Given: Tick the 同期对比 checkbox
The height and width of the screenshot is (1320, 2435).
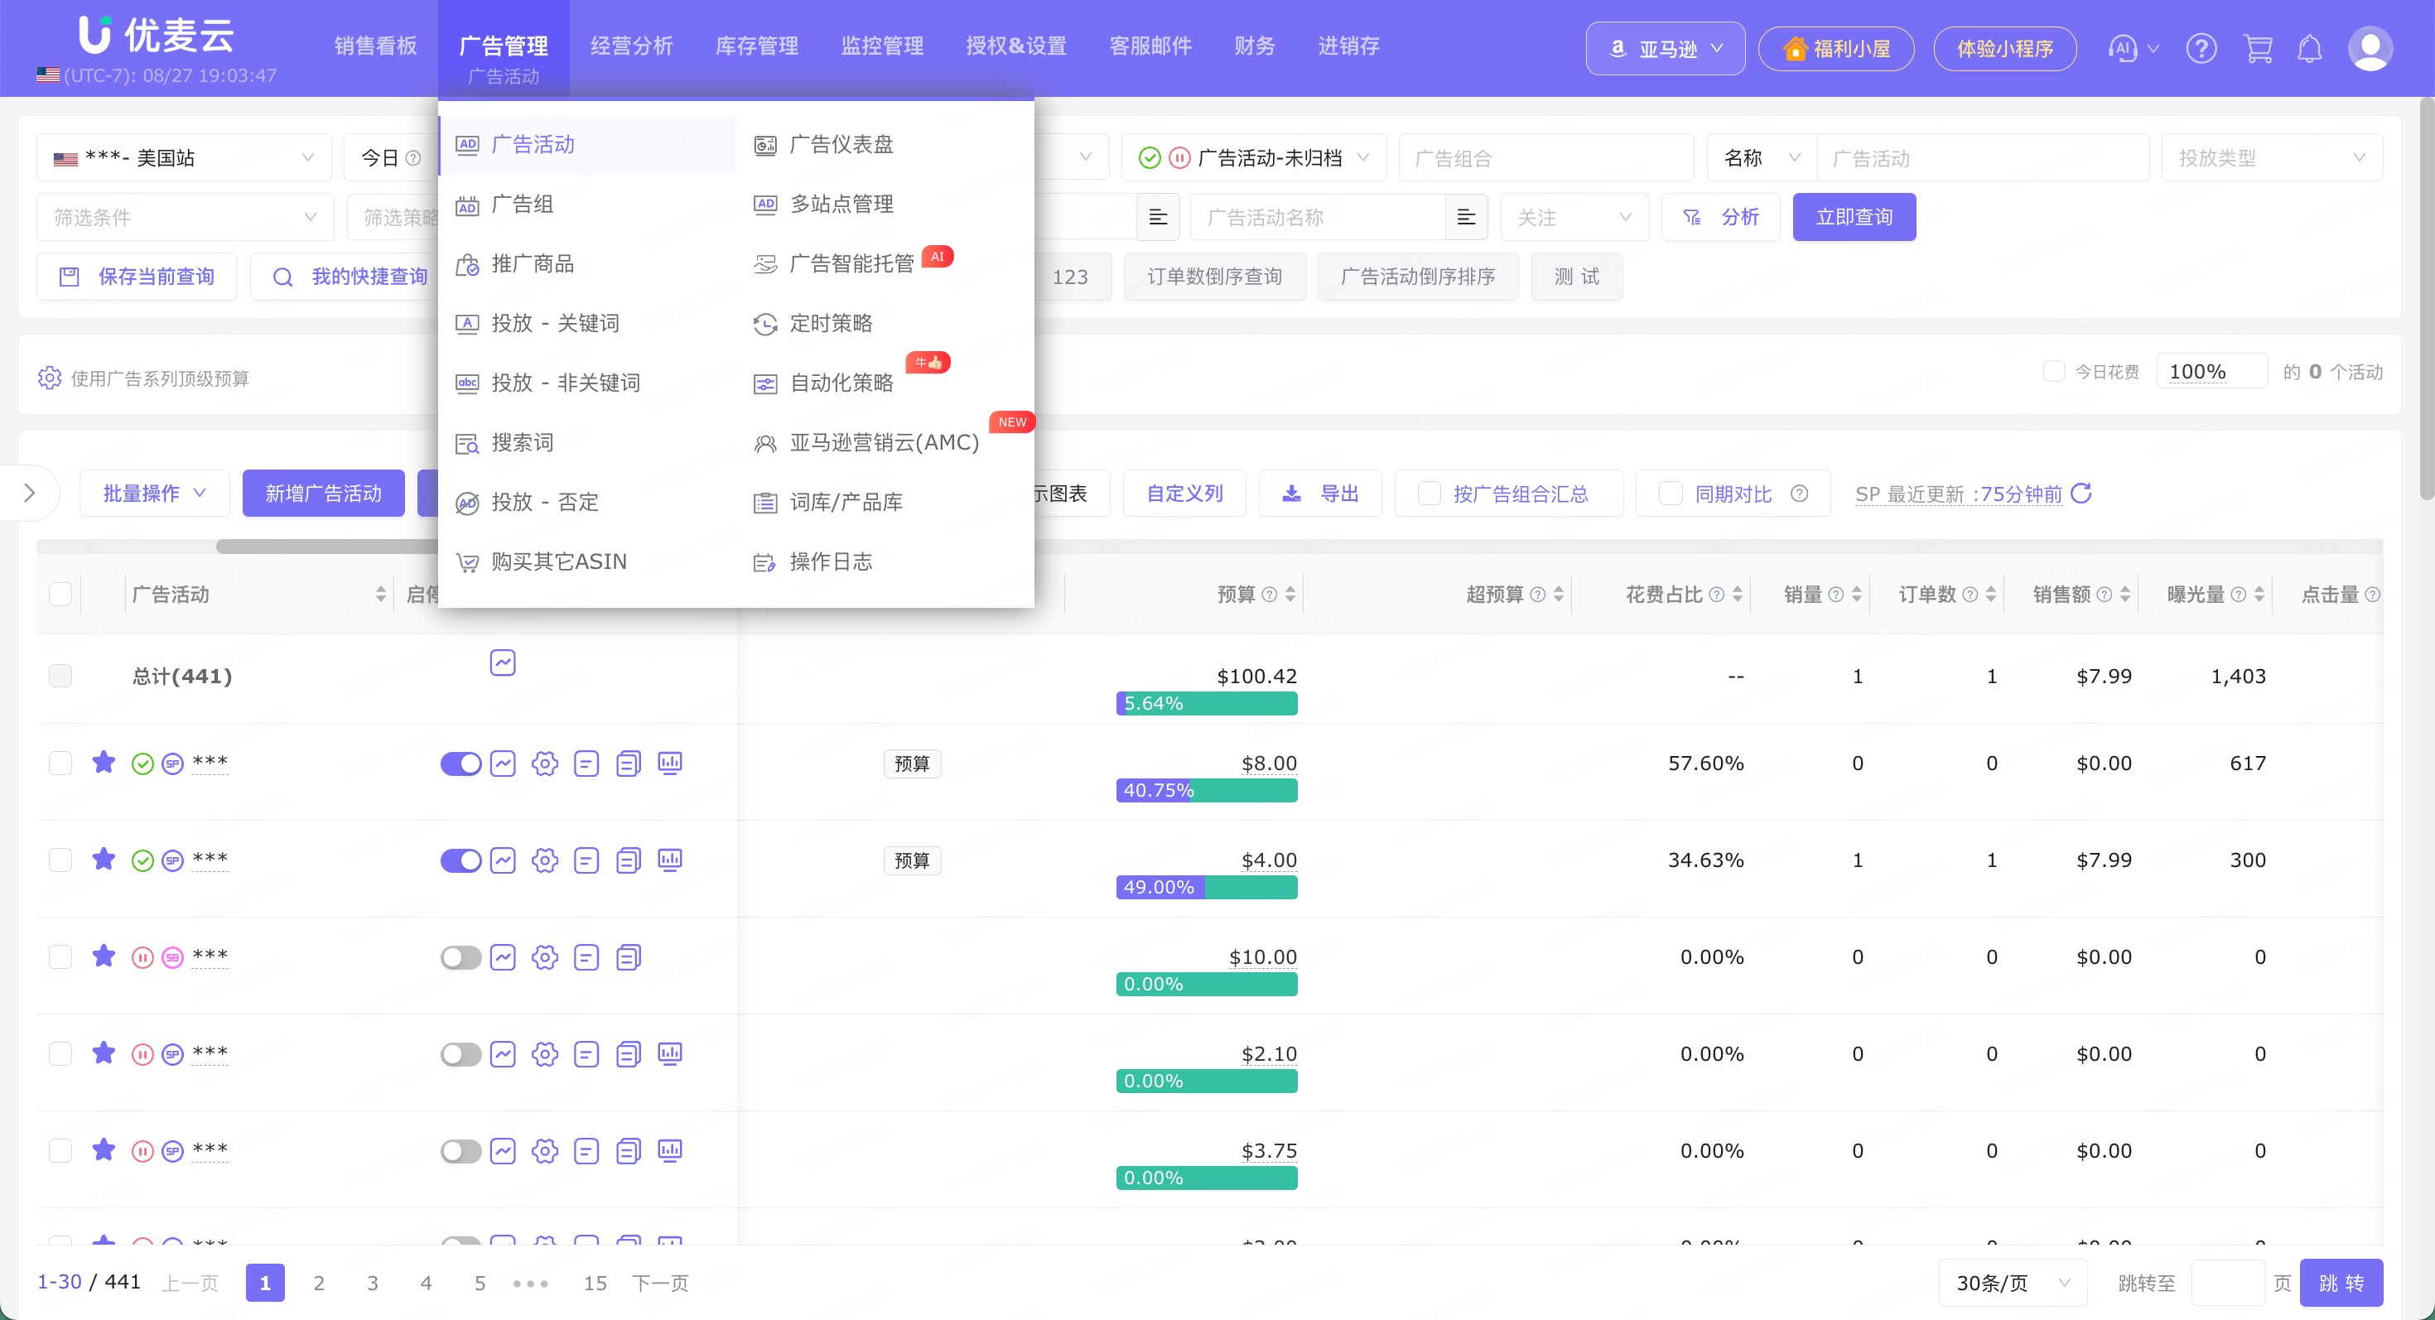Looking at the screenshot, I should (x=1671, y=494).
